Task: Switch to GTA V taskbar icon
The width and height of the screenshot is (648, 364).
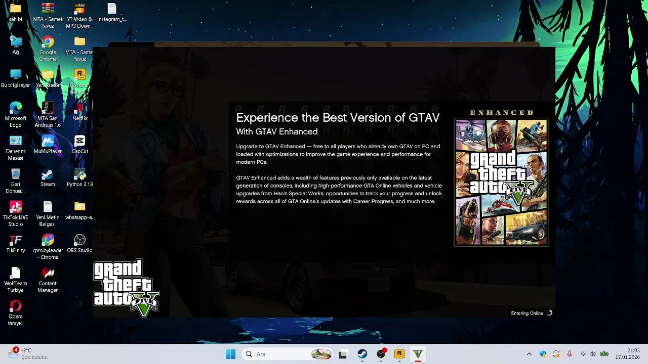Action: click(418, 354)
